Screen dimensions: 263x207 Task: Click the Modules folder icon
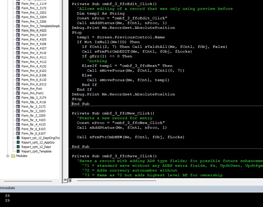[13, 156]
